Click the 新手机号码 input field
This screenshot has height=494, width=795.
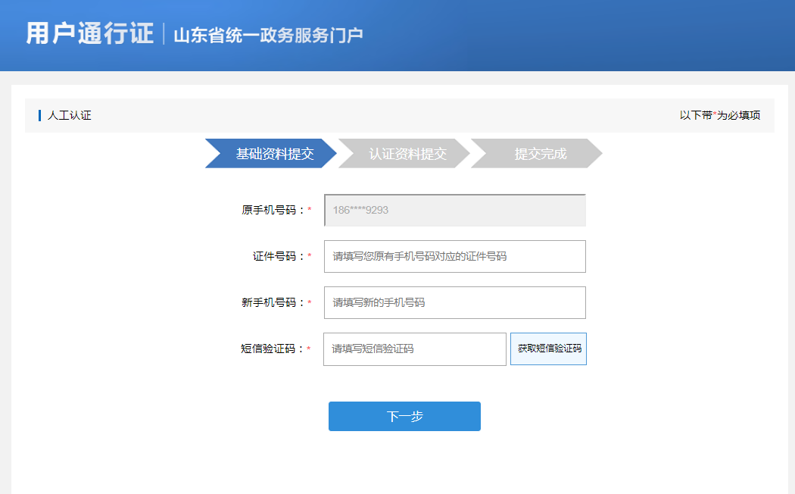click(x=454, y=302)
